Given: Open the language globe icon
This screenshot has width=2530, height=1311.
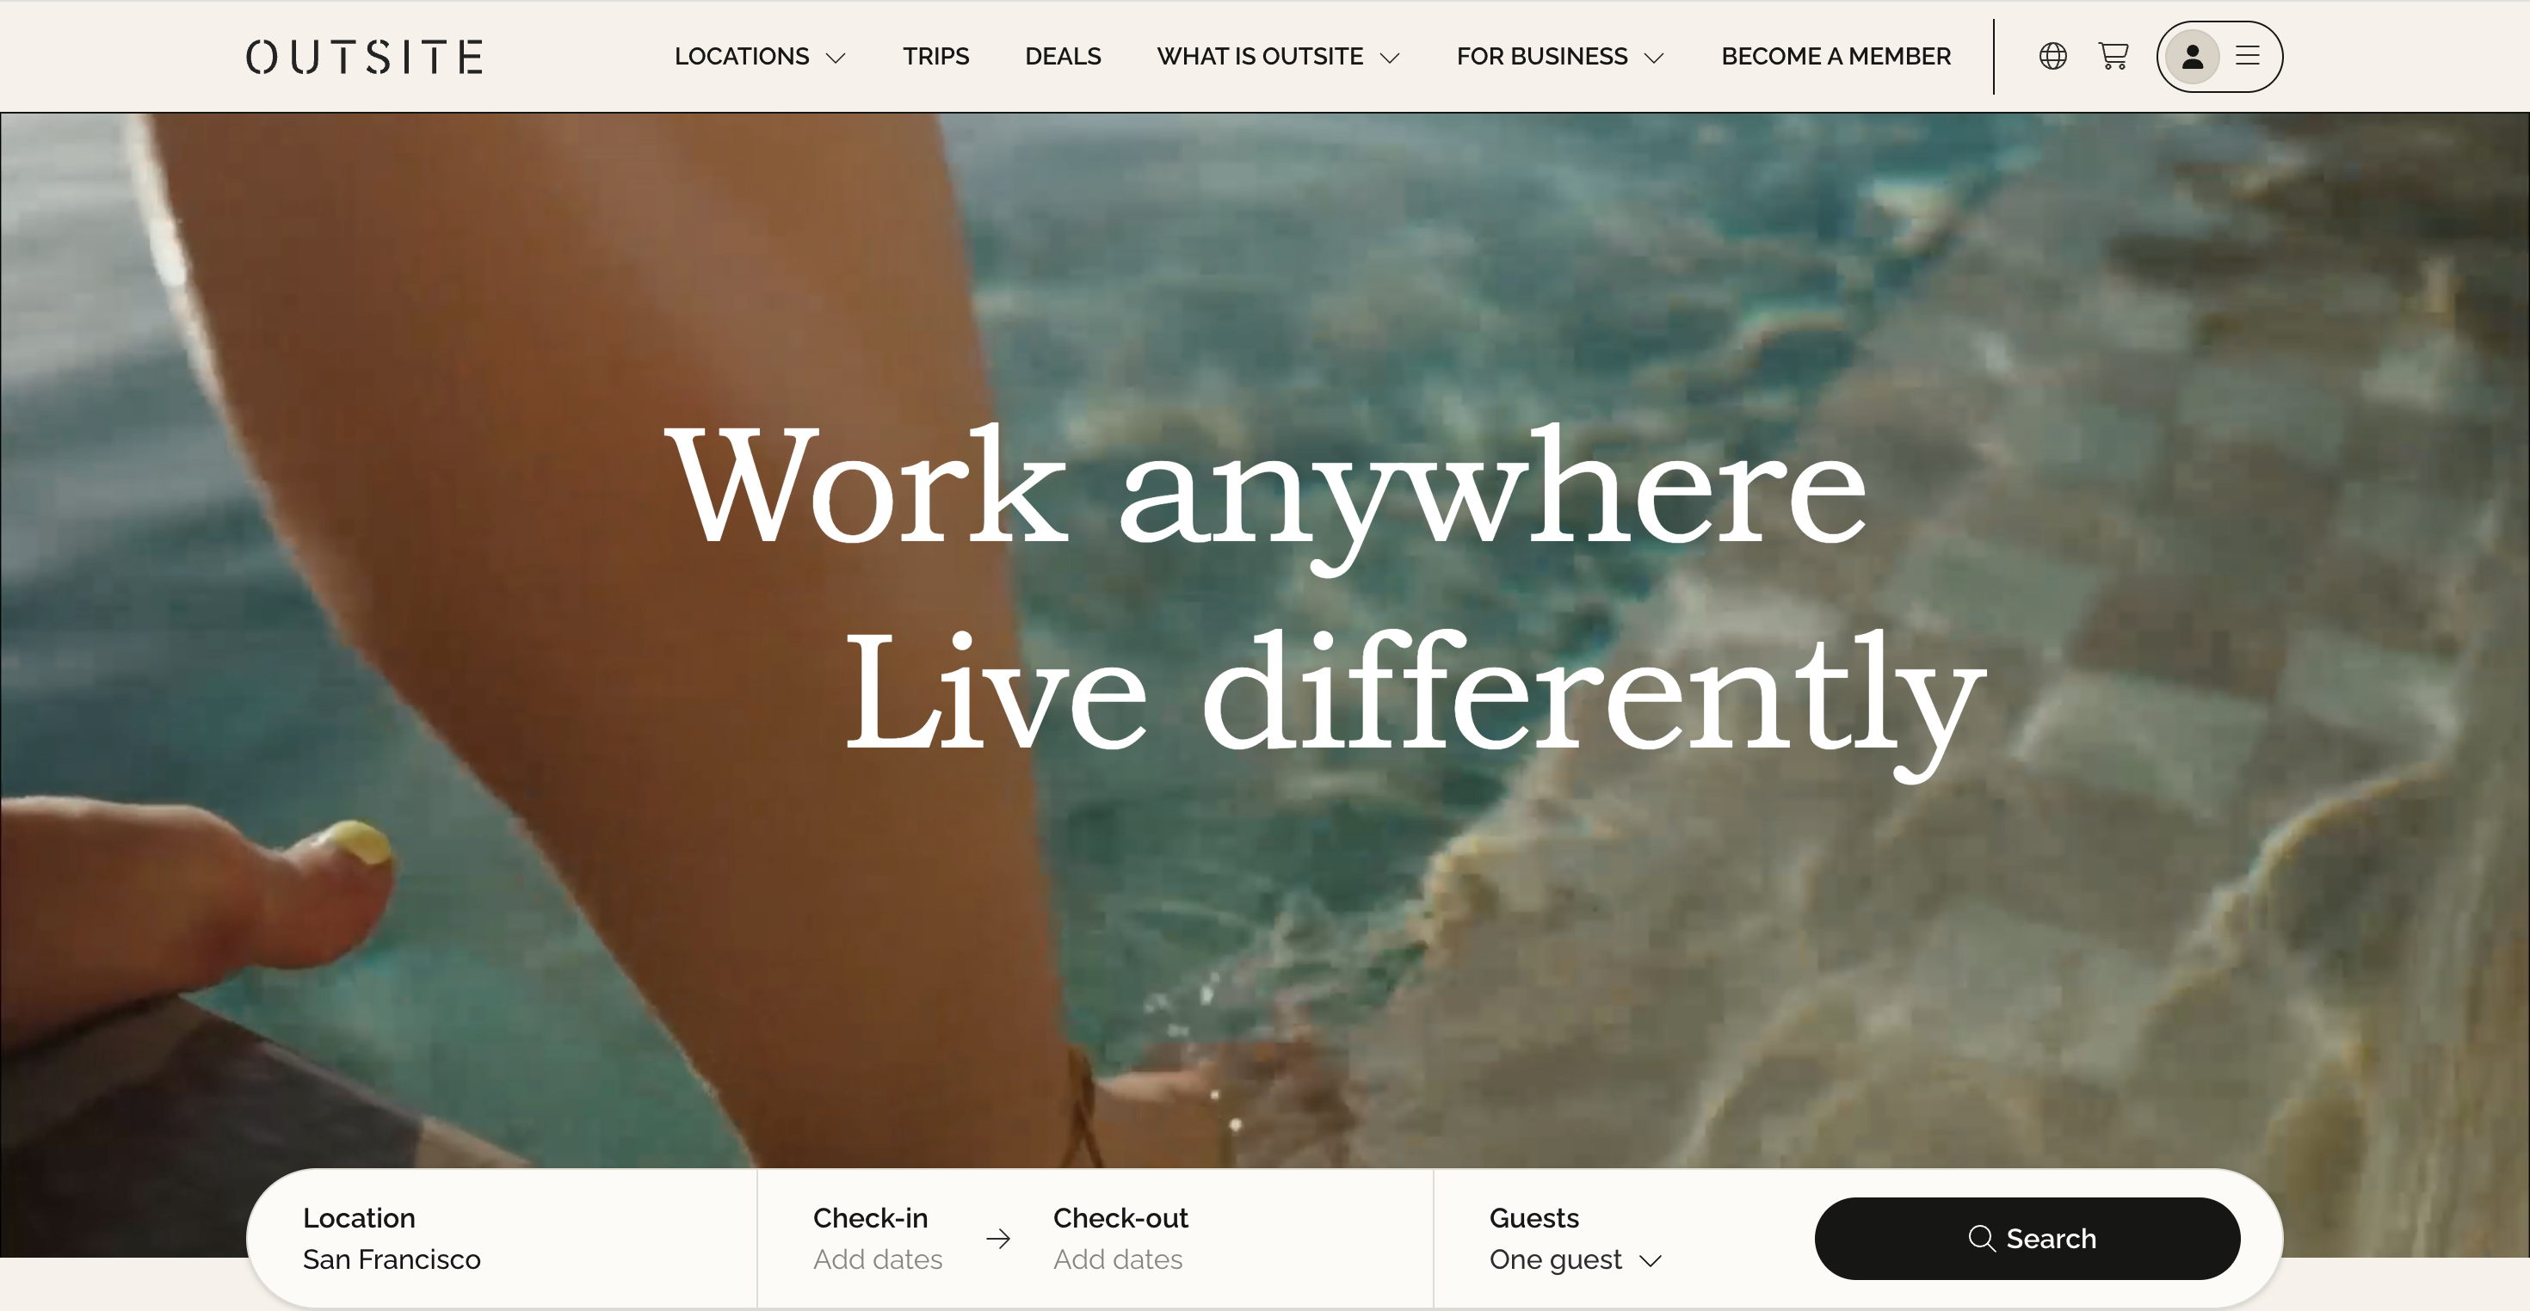Looking at the screenshot, I should [x=2052, y=56].
